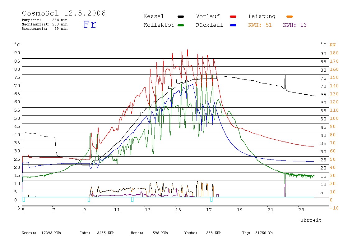Click the 'Jahr:' label
This screenshot has width=357, height=252.
(85, 233)
